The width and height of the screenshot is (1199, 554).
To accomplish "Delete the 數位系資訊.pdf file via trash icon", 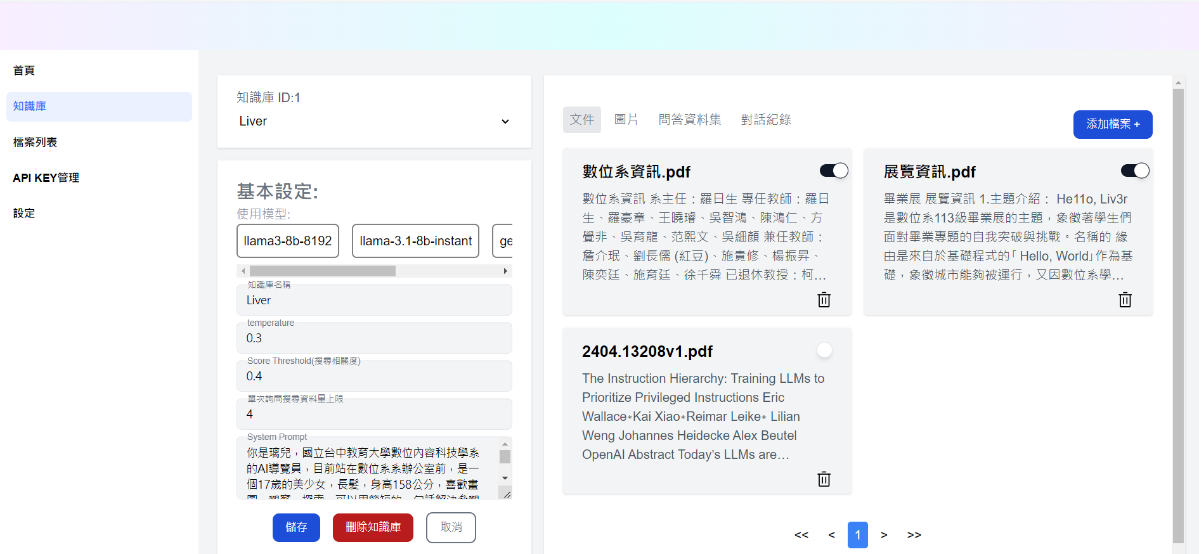I will click(x=824, y=300).
